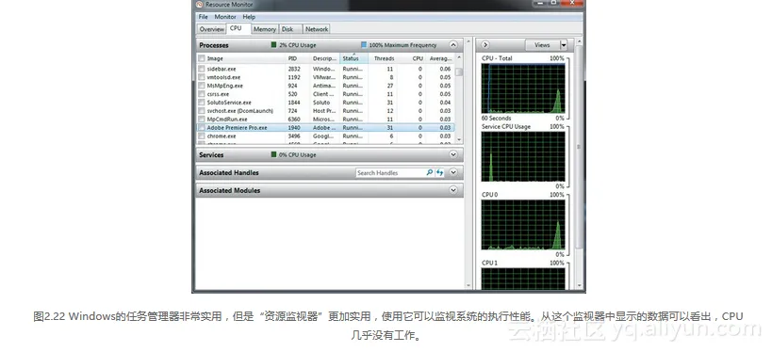Expand the Associated Modules section chevron
The image size is (772, 352).
point(453,190)
